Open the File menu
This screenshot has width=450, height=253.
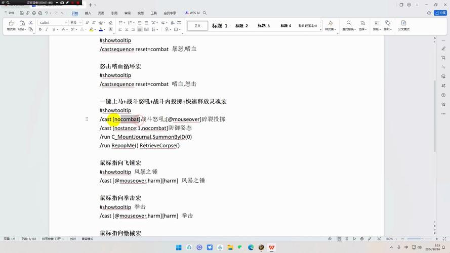point(9,13)
